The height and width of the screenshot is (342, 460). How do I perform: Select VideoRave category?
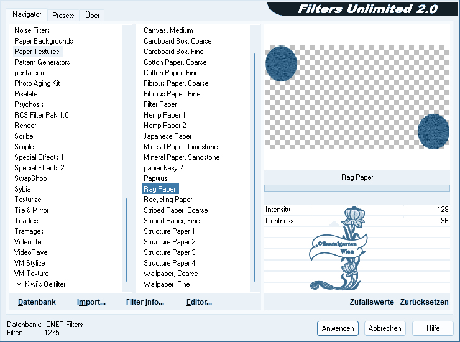[31, 252]
